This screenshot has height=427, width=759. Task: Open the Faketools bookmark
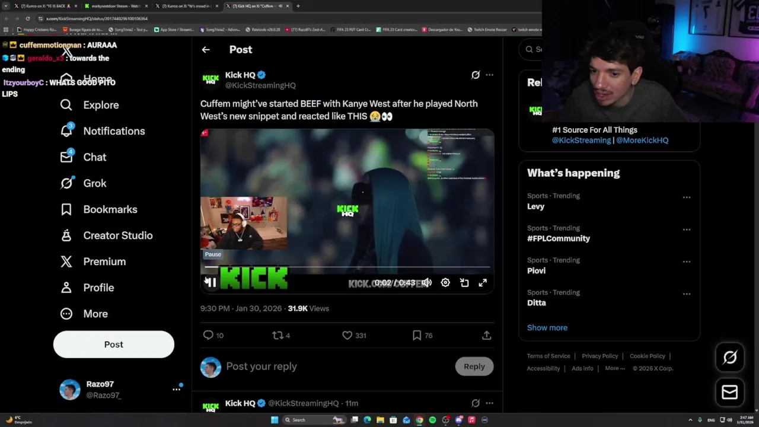(x=261, y=30)
